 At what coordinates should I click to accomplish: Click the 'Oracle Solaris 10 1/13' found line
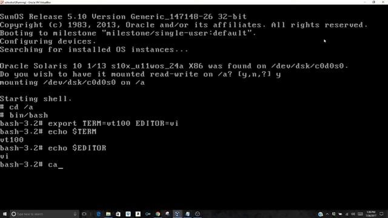[x=174, y=66]
